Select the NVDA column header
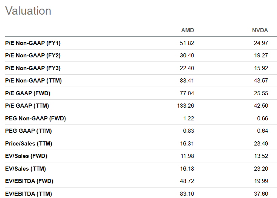Image resolution: width=277 pixels, height=198 pixels. [x=260, y=30]
